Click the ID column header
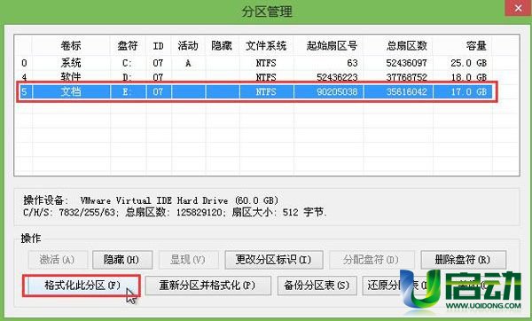The height and width of the screenshot is (321, 532). tap(158, 45)
